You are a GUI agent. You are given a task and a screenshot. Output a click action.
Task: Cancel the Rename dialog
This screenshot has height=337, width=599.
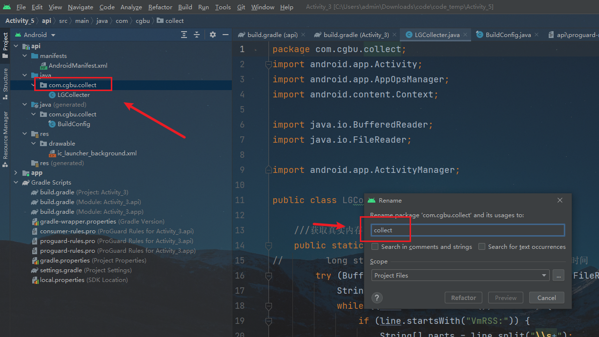click(546, 298)
